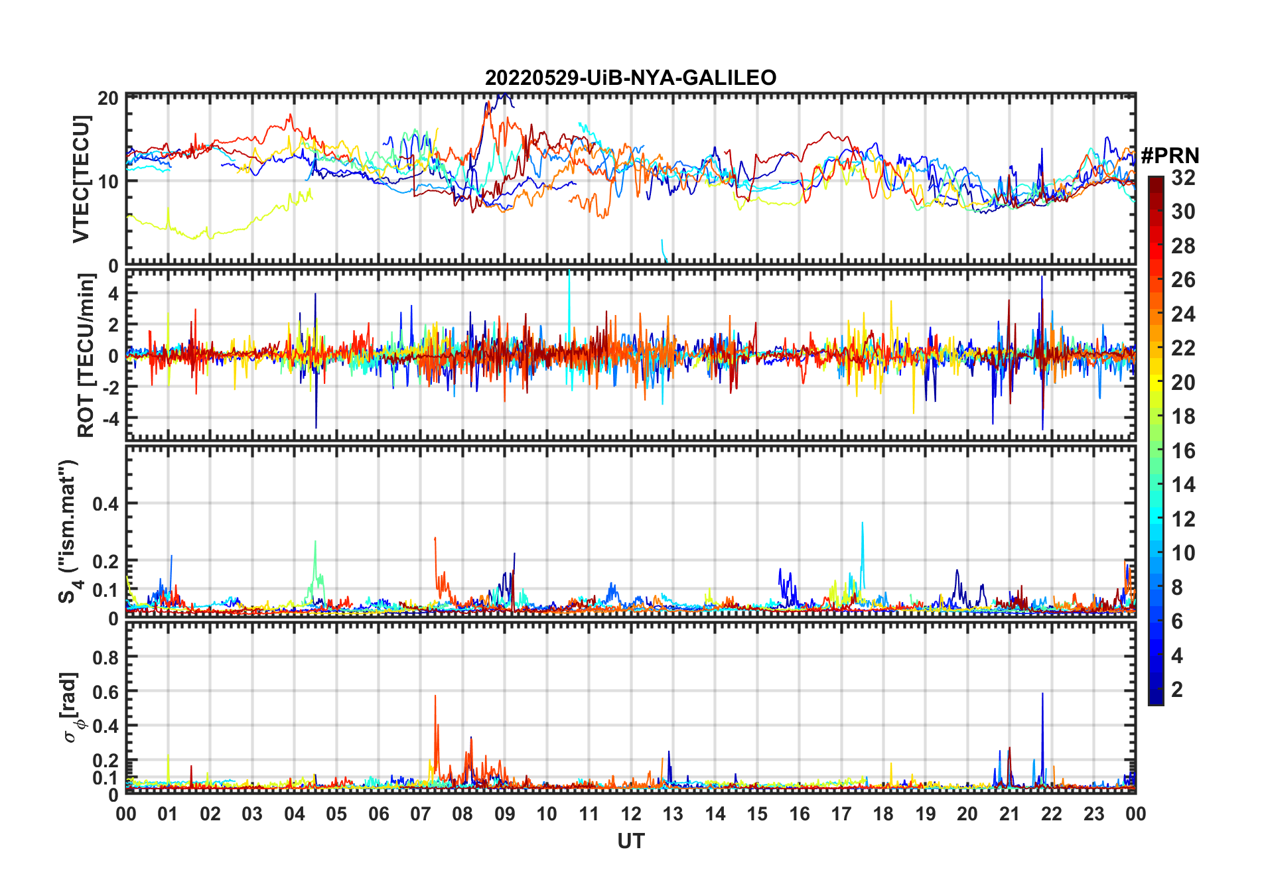This screenshot has height=882, width=1262.
Task: Click the UT x-axis label
Action: [630, 842]
